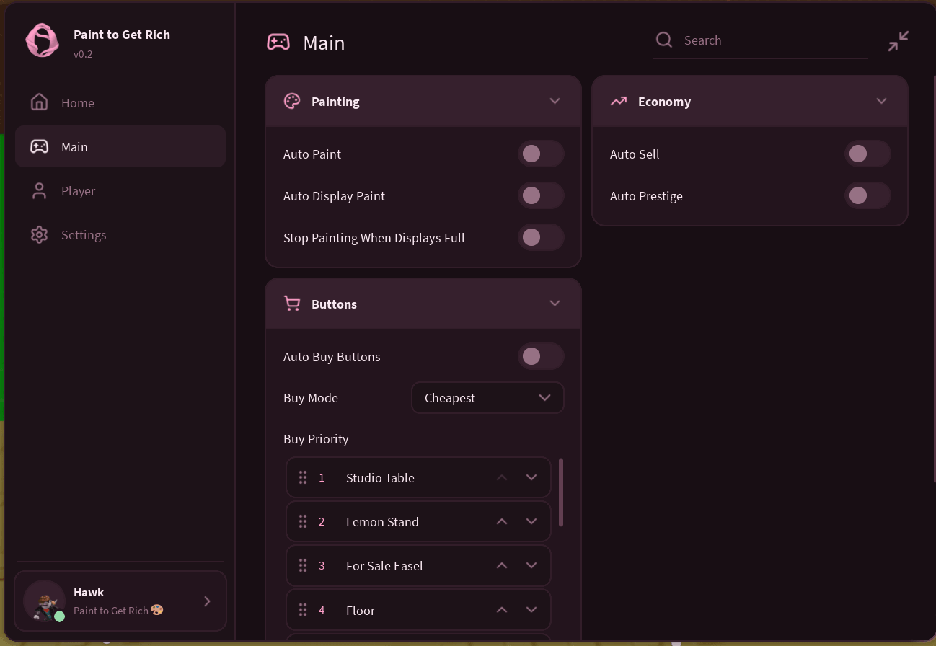This screenshot has width=936, height=646.
Task: Move Studio Table down in priority
Action: coord(531,477)
